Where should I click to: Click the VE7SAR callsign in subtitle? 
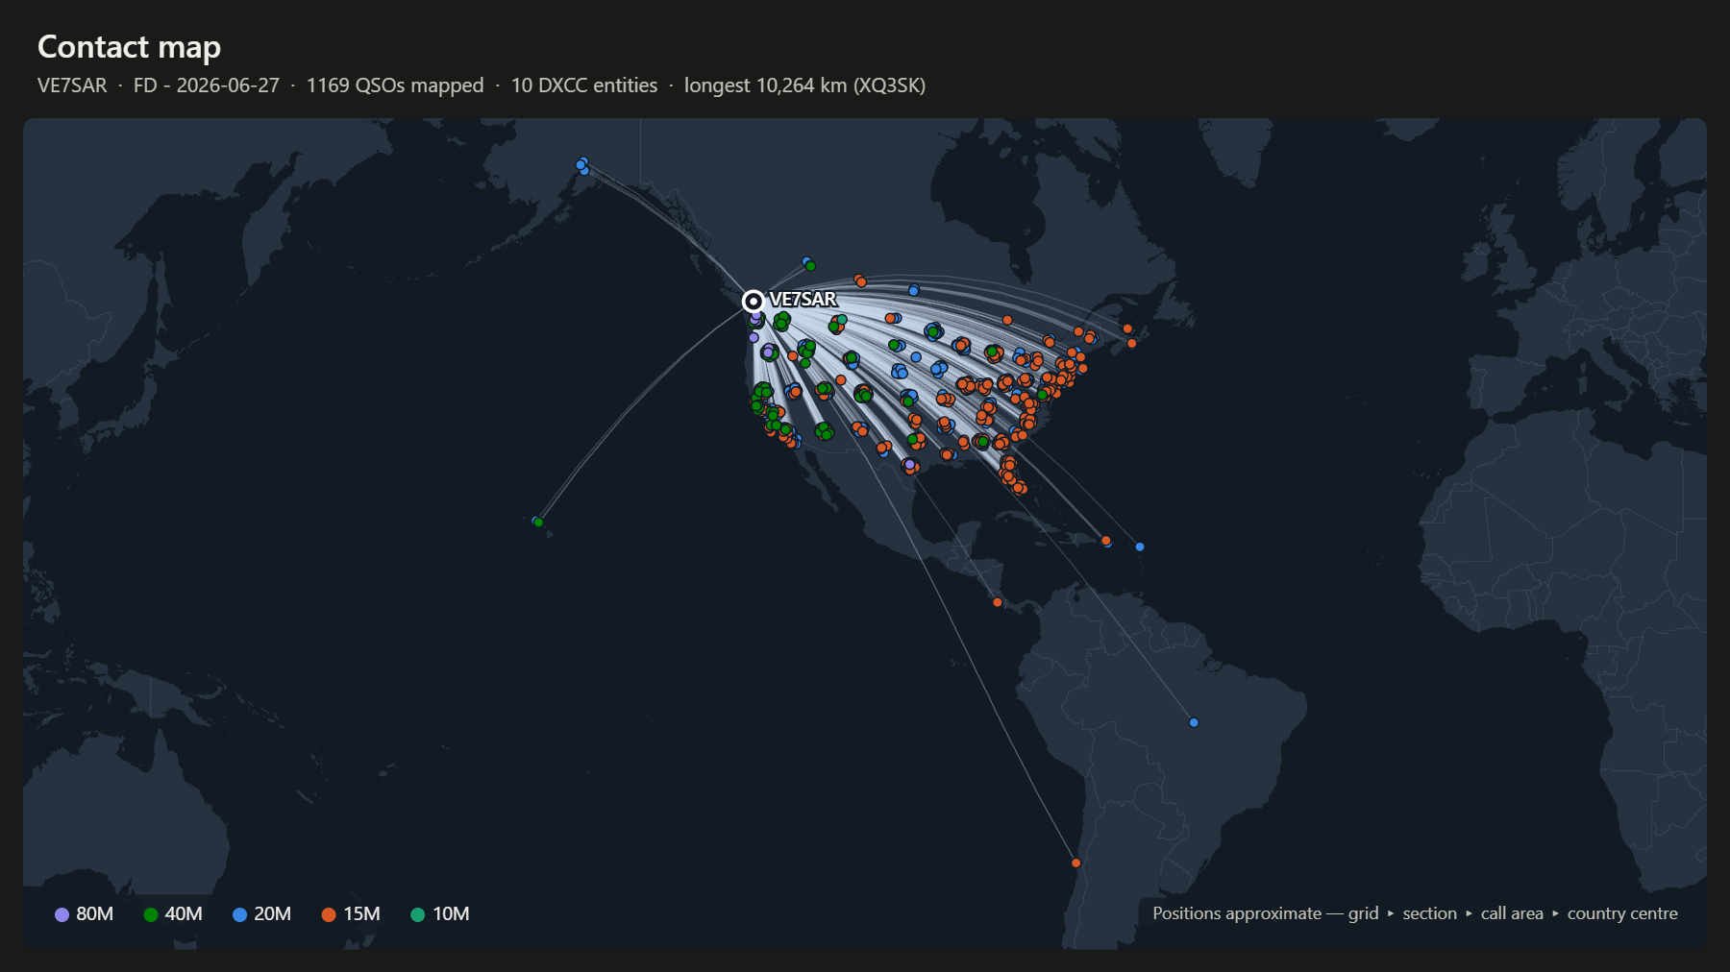pyautogui.click(x=72, y=85)
